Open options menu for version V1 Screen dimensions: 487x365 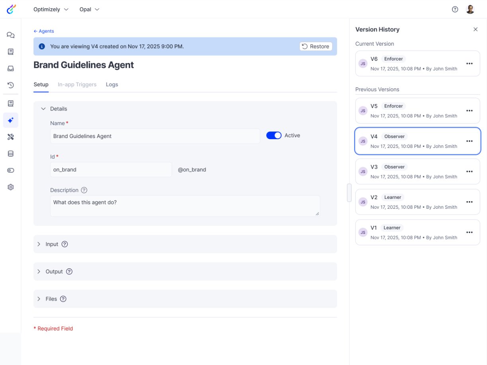(x=469, y=232)
